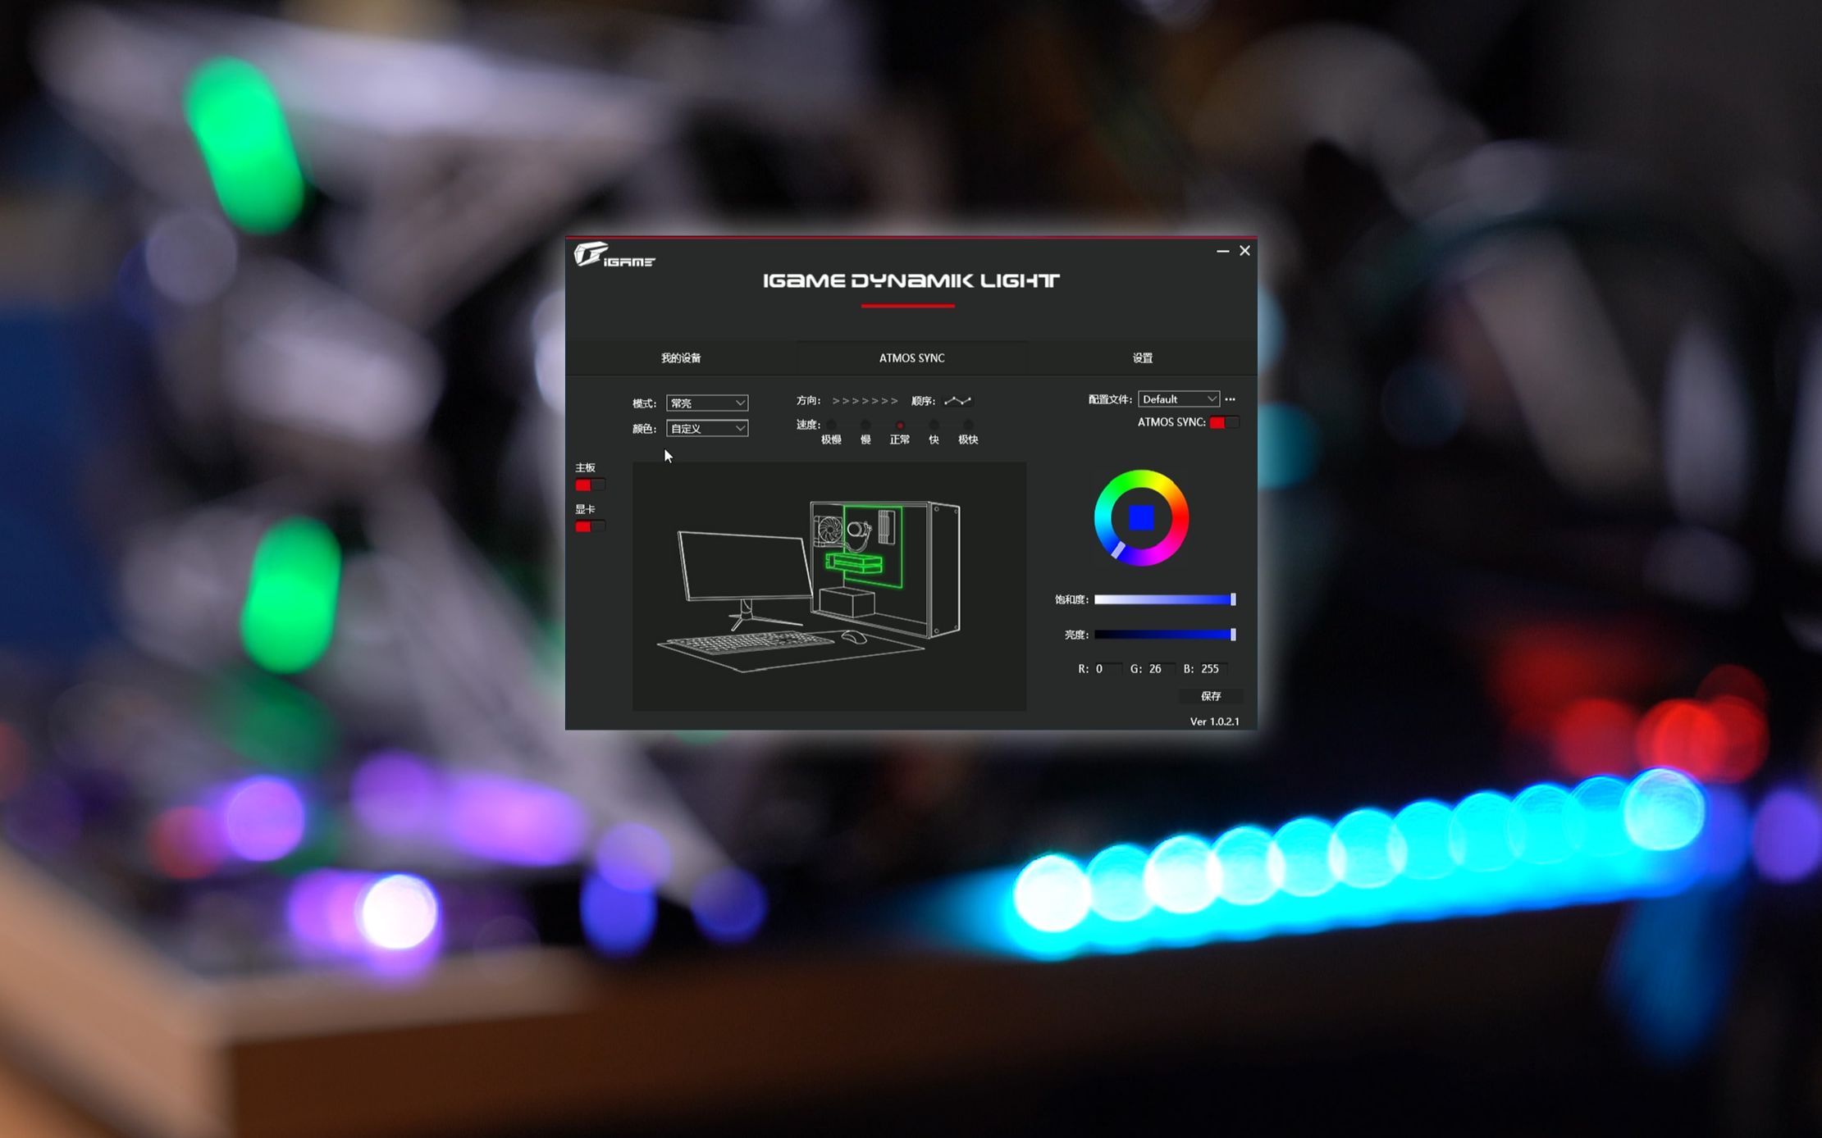1822x1138 pixels.
Task: Open the 配置文件 Default profile dropdown
Action: point(1178,399)
